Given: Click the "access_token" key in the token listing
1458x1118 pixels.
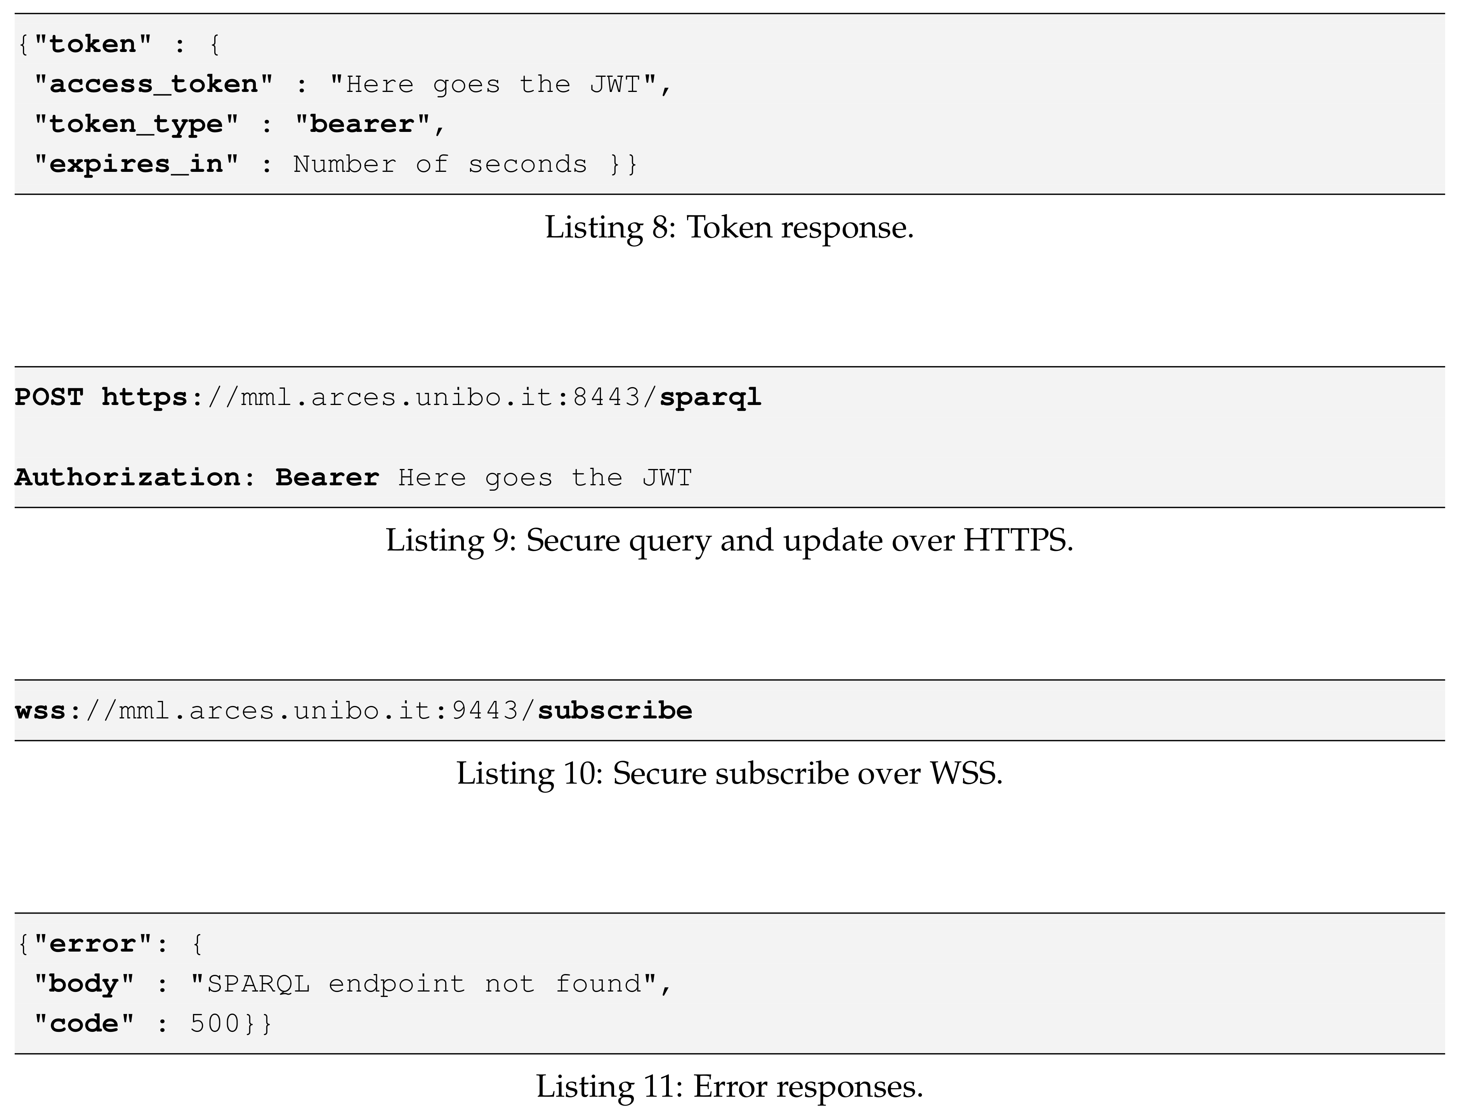Looking at the screenshot, I should pos(153,85).
